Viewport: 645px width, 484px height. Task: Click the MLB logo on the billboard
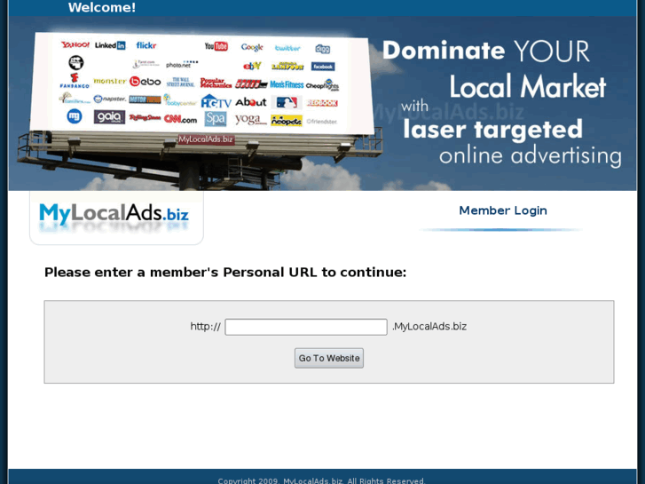pos(287,102)
